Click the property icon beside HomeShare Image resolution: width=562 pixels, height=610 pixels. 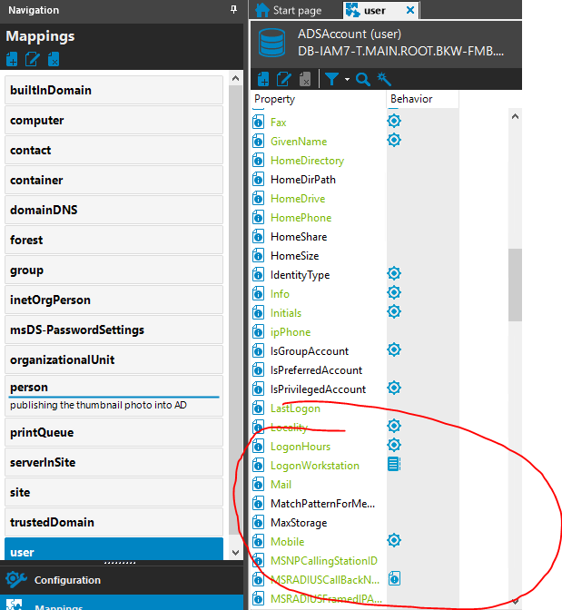[x=258, y=237]
